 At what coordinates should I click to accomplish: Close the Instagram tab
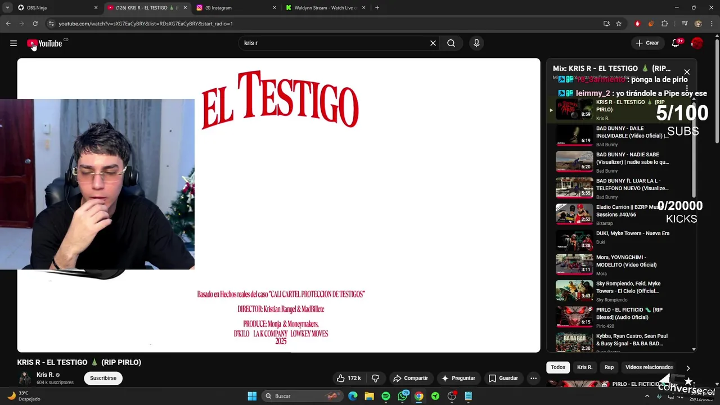[x=274, y=8]
